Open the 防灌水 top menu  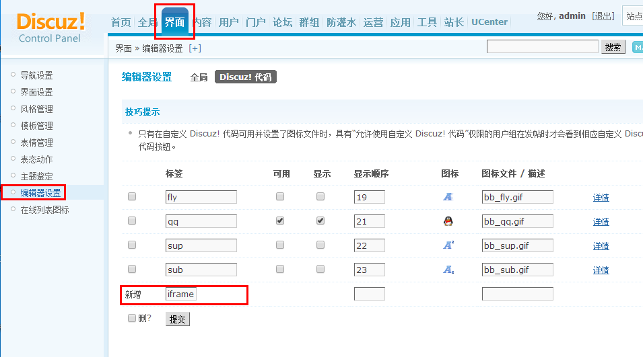pyautogui.click(x=341, y=22)
